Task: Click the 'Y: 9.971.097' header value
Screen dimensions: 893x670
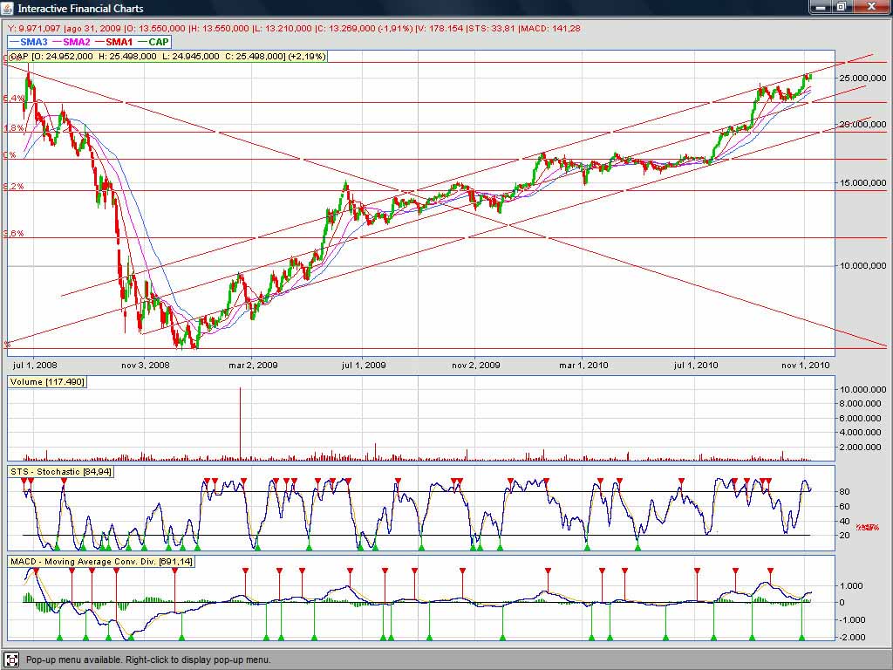Action: pos(34,28)
